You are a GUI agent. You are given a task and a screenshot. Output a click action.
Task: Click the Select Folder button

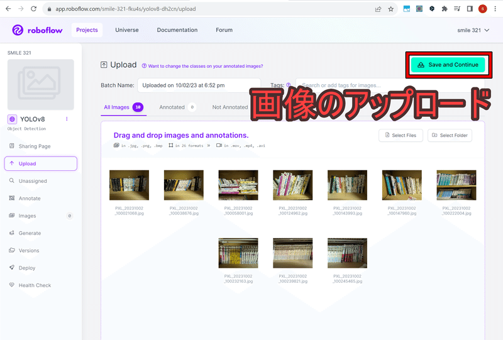click(x=450, y=135)
